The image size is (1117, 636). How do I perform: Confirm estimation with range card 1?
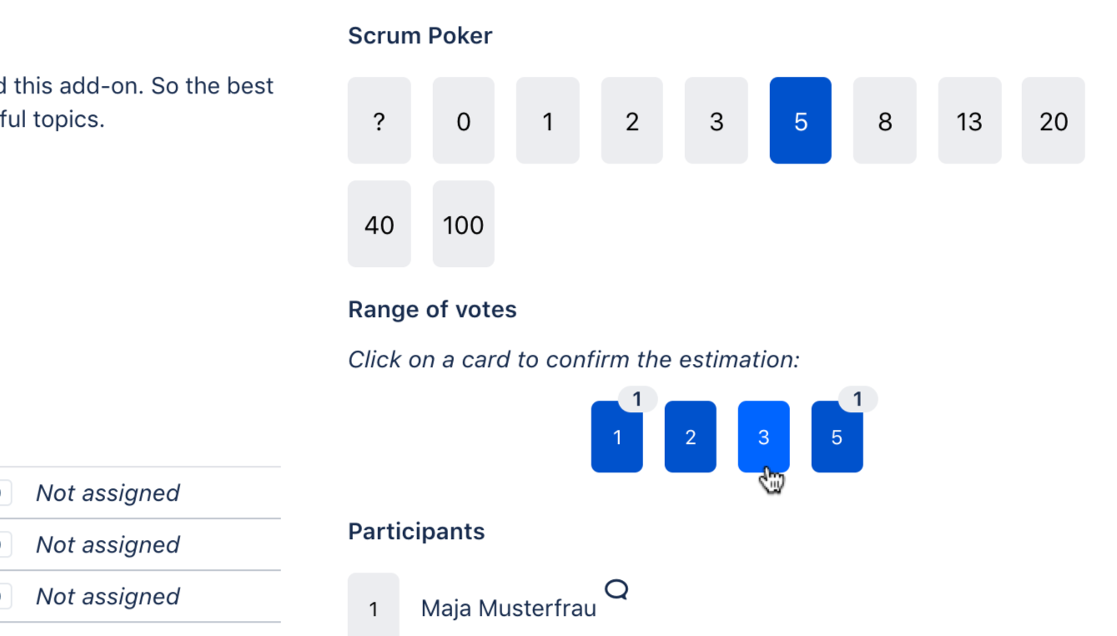point(616,437)
